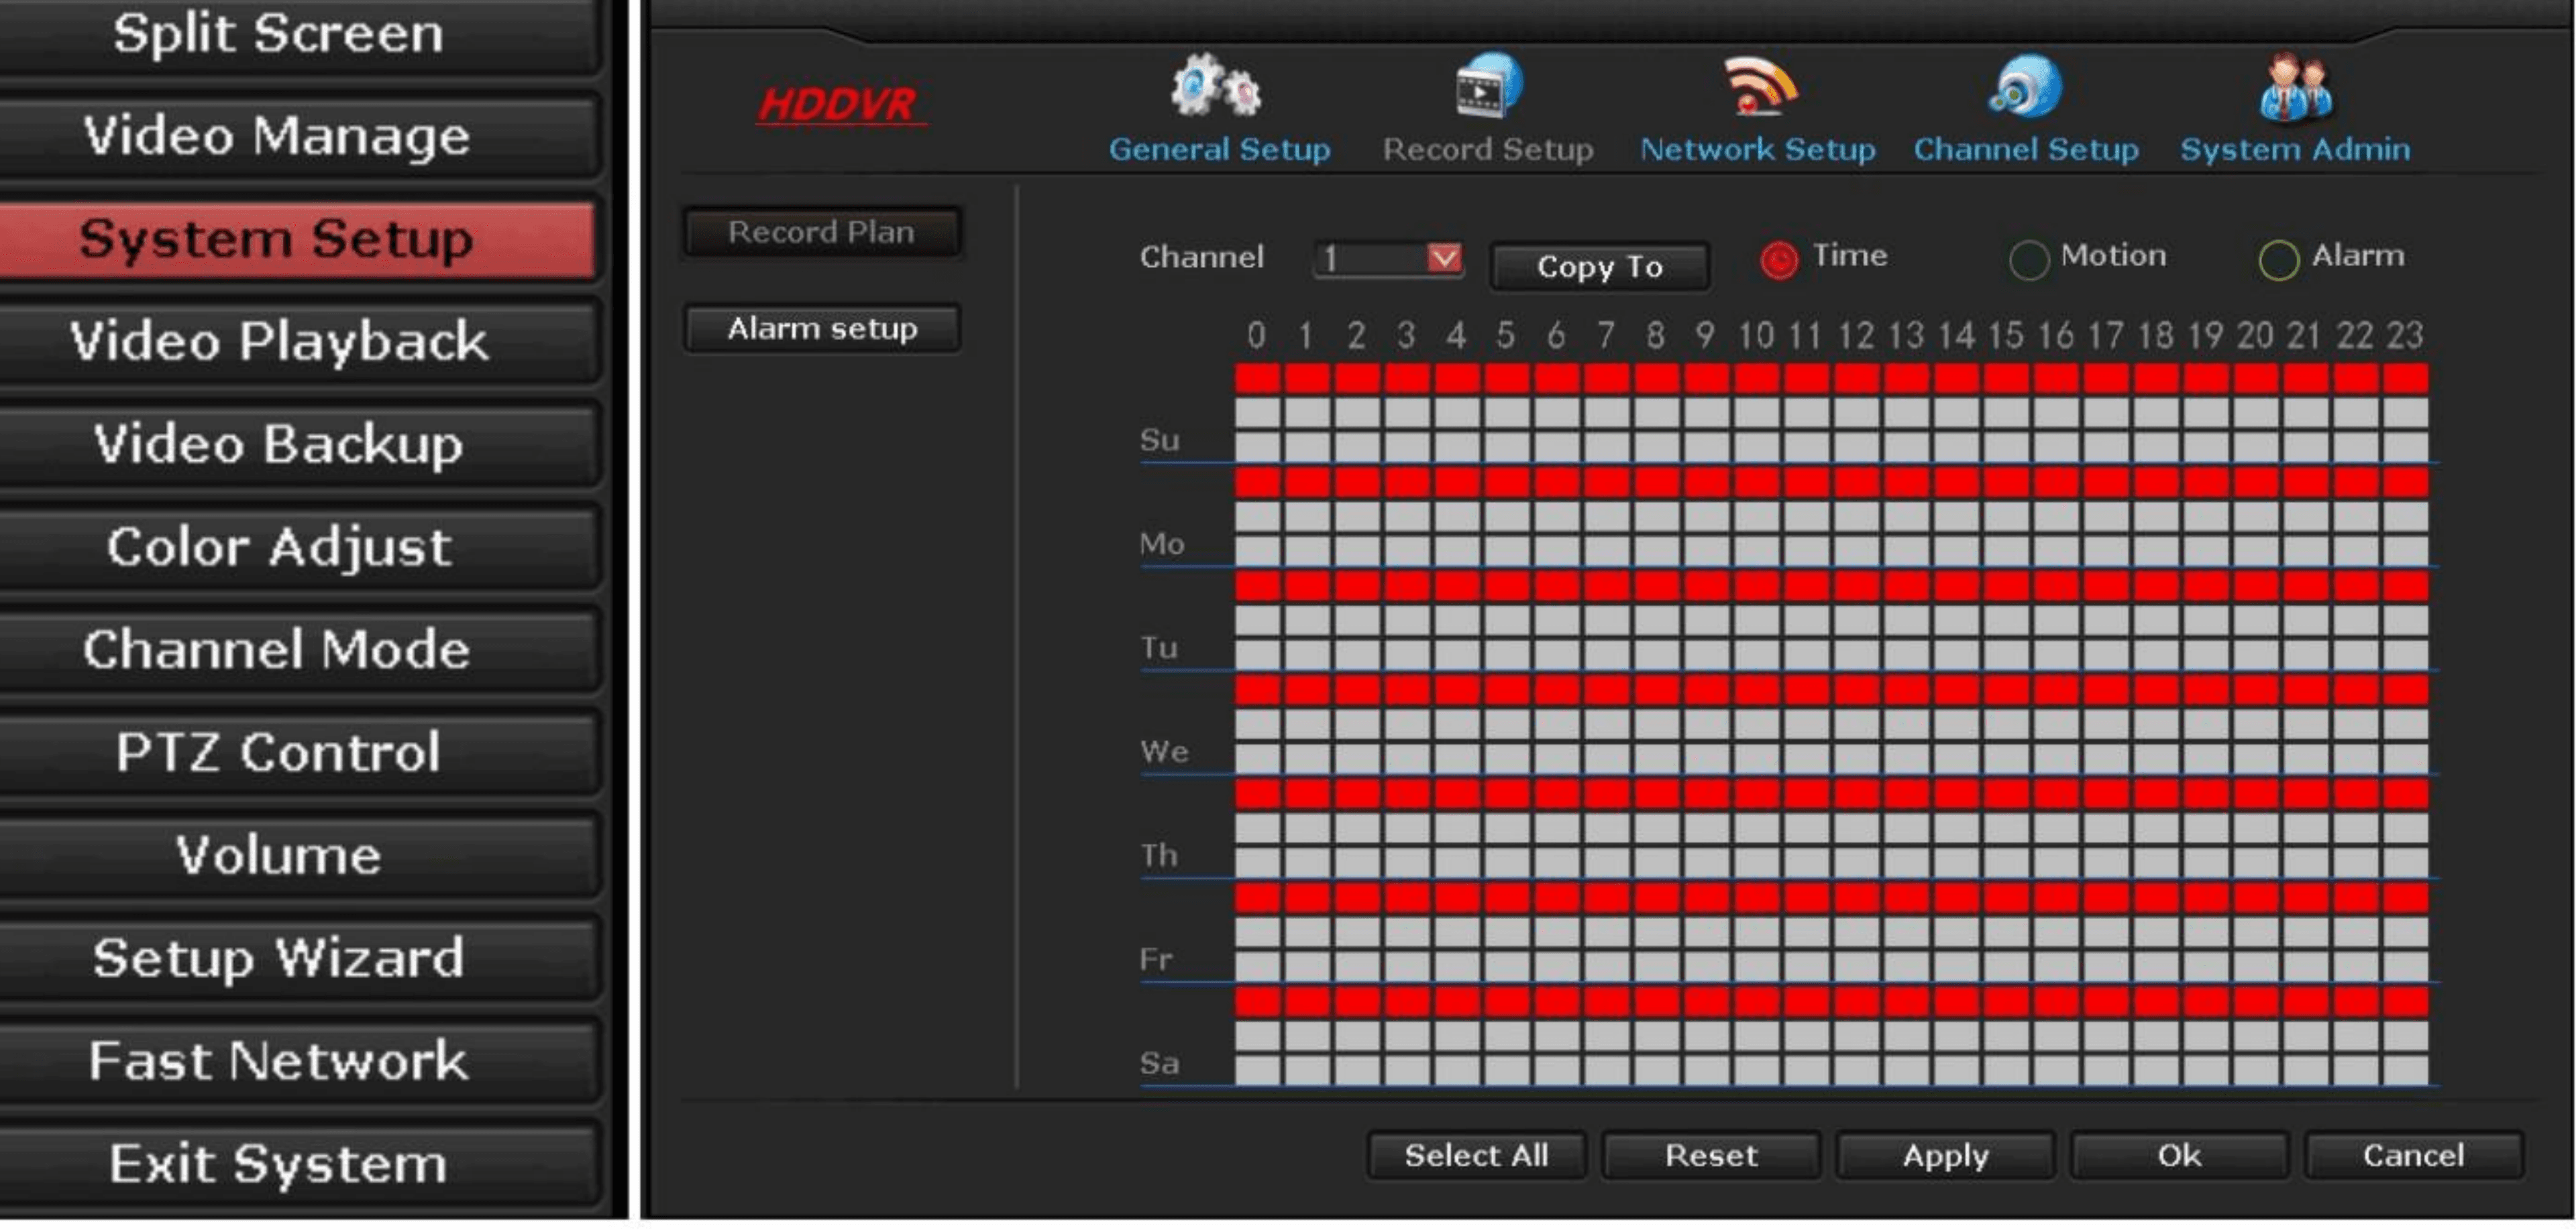
Task: Open Alarm setup section
Action: pyautogui.click(x=822, y=328)
